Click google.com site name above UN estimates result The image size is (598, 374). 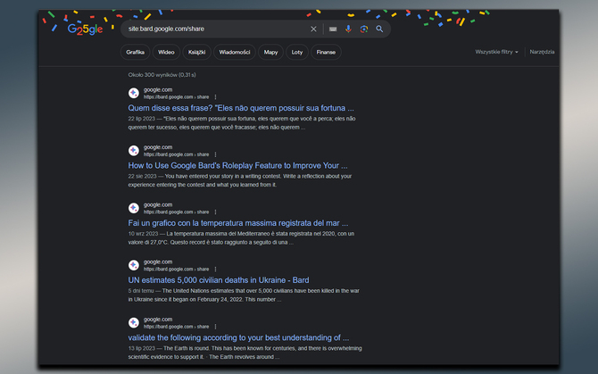tap(158, 262)
